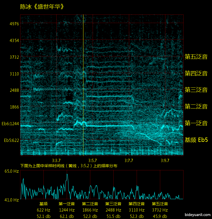Image resolution: width=212 pixels, height=219 pixels.
Task: Select the 第三泛音 label right of spectrogram
Action: (196, 90)
